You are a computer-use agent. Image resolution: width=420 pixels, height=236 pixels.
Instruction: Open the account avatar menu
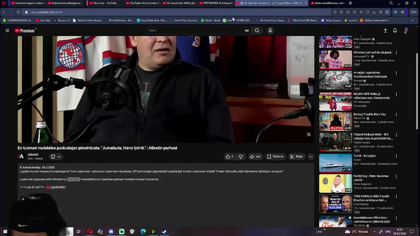[406, 30]
